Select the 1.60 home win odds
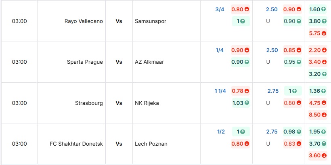The width and height of the screenshot is (331, 165). click(x=314, y=9)
